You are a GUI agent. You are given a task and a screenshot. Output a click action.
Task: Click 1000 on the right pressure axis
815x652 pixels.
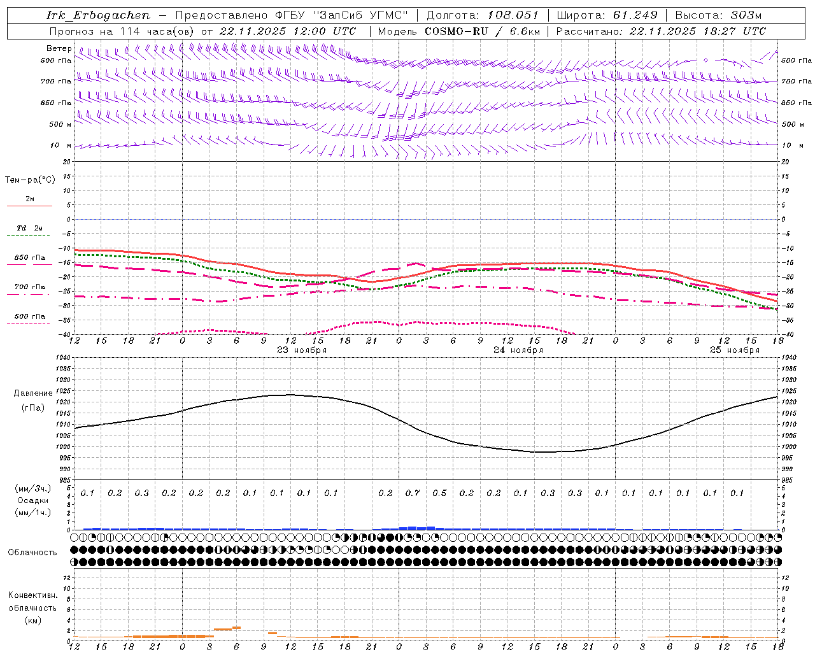[788, 447]
